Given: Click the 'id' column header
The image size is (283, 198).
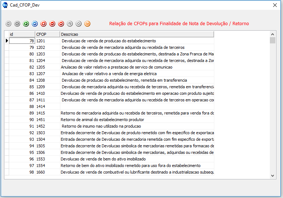Looking at the screenshot, I should 22,34.
